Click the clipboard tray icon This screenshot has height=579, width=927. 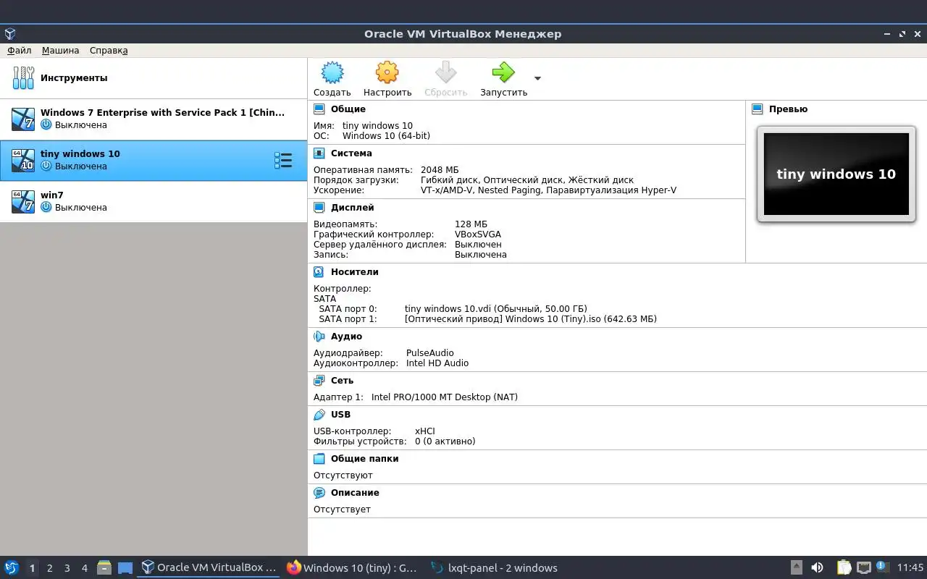844,568
